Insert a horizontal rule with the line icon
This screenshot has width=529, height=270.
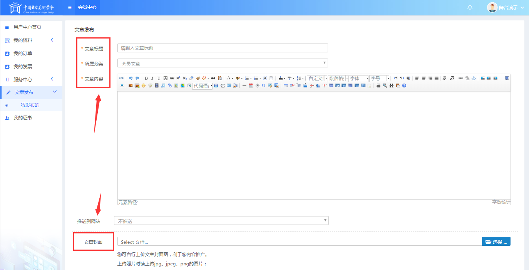[x=244, y=86]
